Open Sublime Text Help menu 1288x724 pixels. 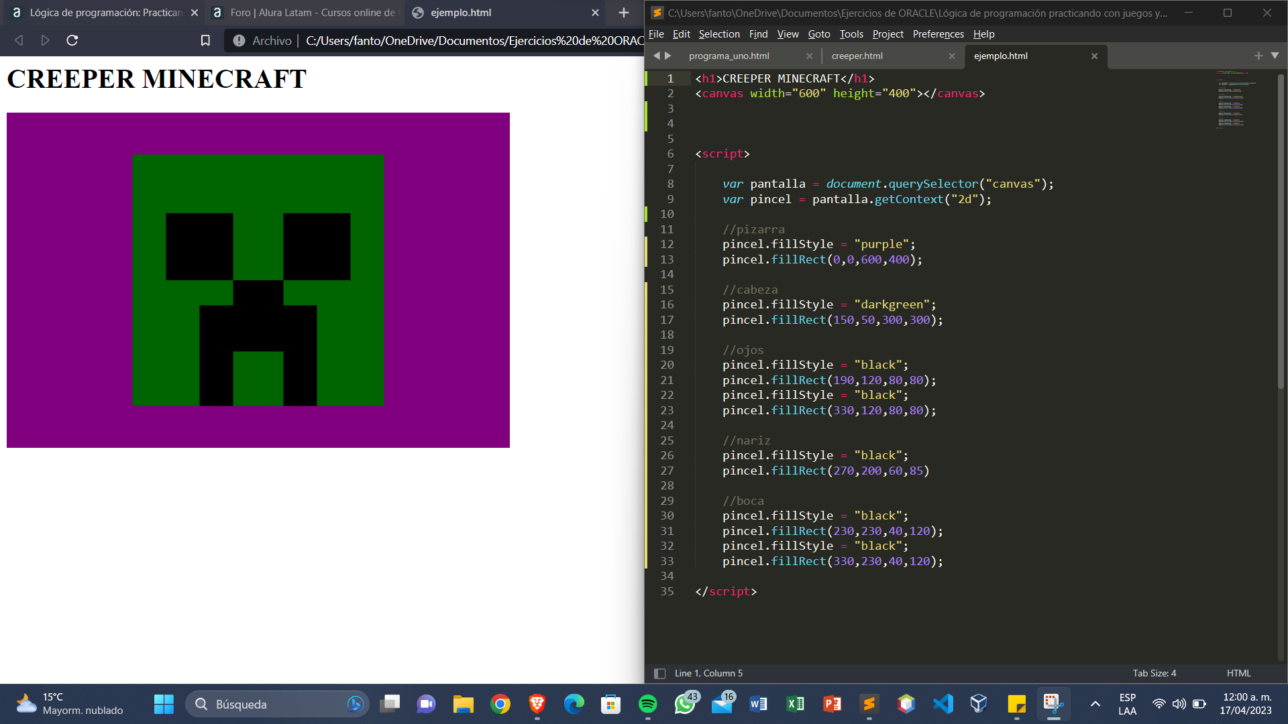[983, 34]
